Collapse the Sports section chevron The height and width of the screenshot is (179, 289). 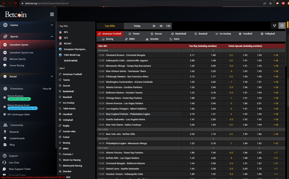(x=52, y=36)
